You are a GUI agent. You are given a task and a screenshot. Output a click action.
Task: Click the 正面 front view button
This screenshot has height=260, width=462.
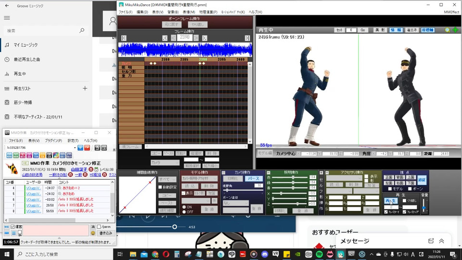tap(389, 177)
